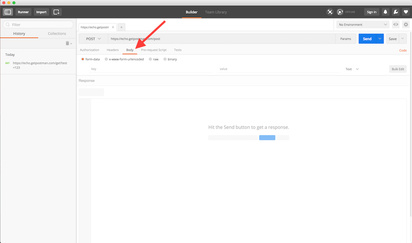Open the History sidebar tab

point(19,34)
